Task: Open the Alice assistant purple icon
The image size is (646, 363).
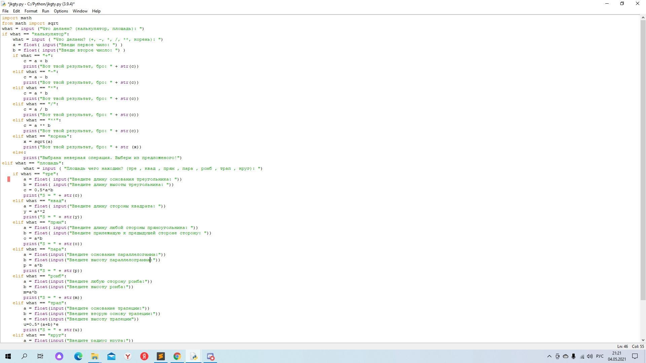Action: (x=59, y=356)
